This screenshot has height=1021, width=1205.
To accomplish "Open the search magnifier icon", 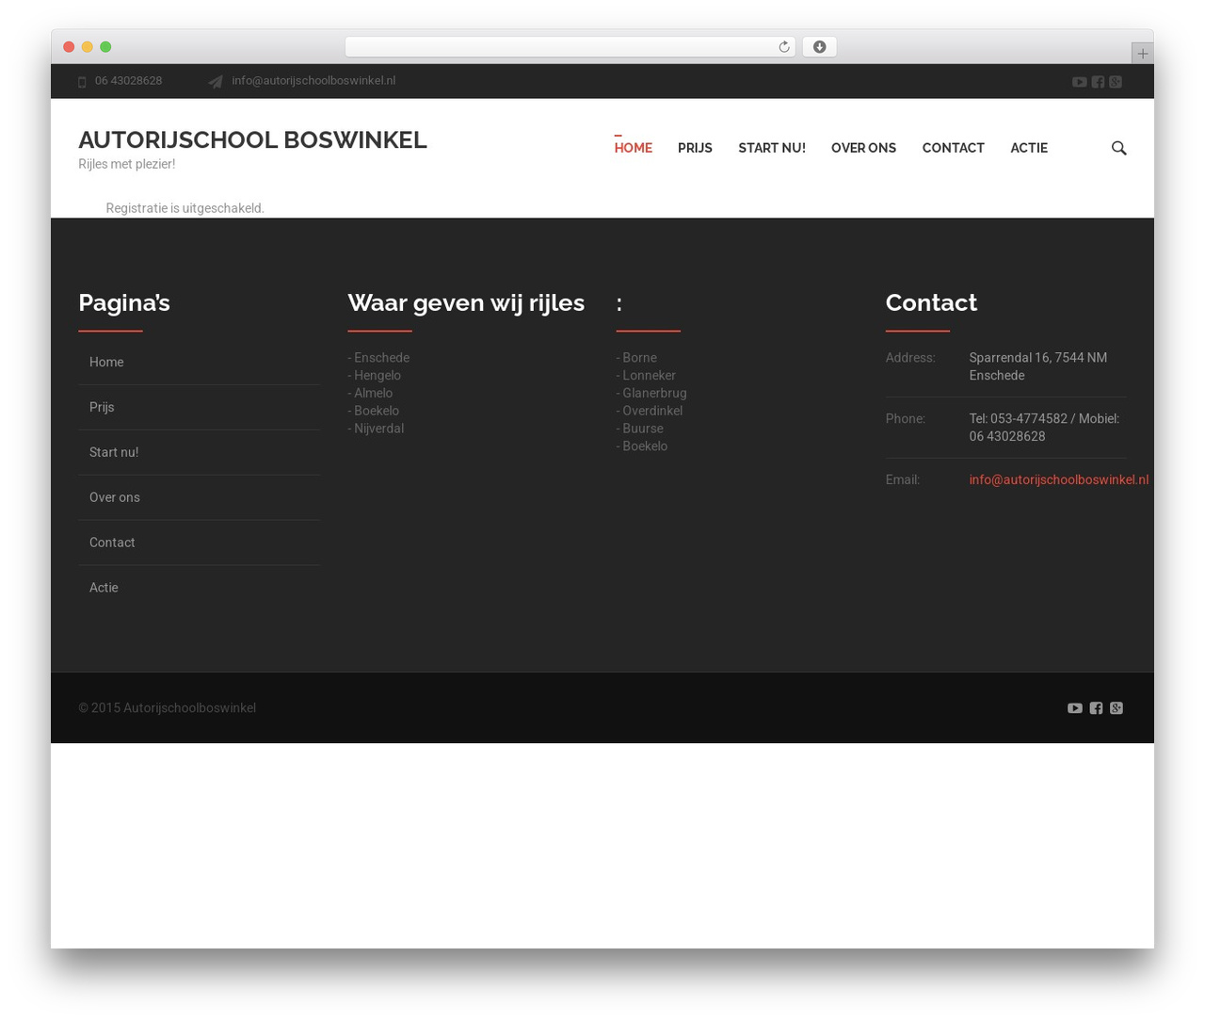I will pos(1118,148).
